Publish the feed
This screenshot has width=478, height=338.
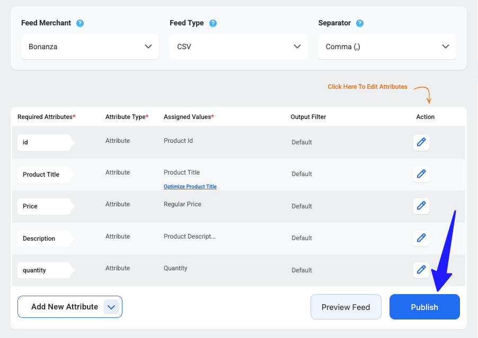(x=424, y=307)
